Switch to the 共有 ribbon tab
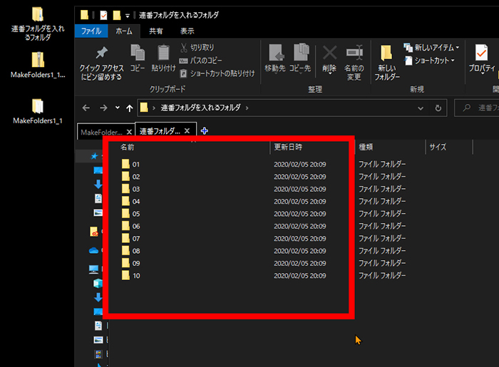 [x=155, y=31]
